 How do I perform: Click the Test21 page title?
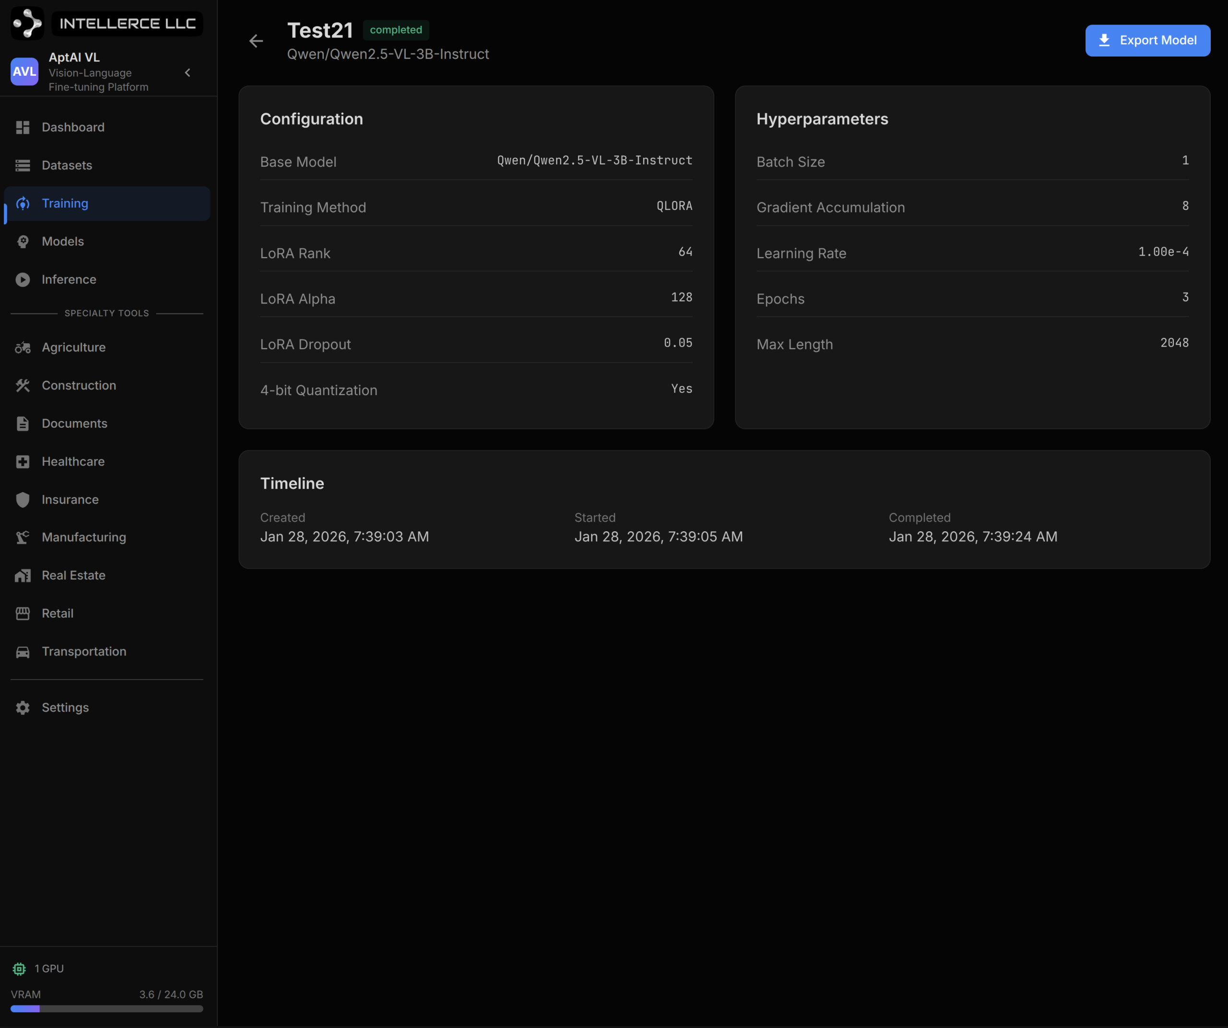(x=320, y=30)
